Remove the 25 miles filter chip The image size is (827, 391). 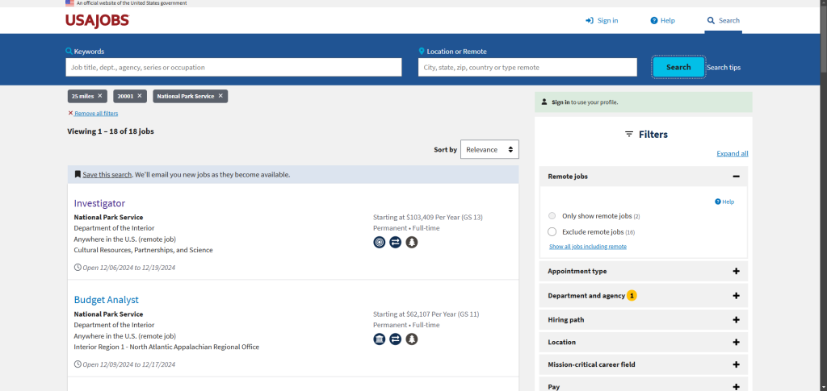(x=100, y=96)
